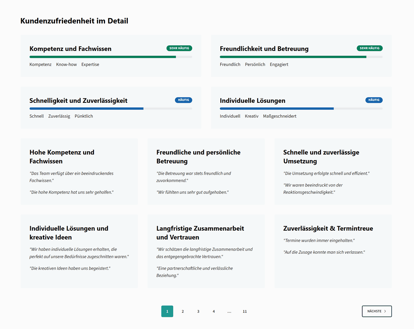
Task: Open pagination page 4
Action: coord(213,311)
